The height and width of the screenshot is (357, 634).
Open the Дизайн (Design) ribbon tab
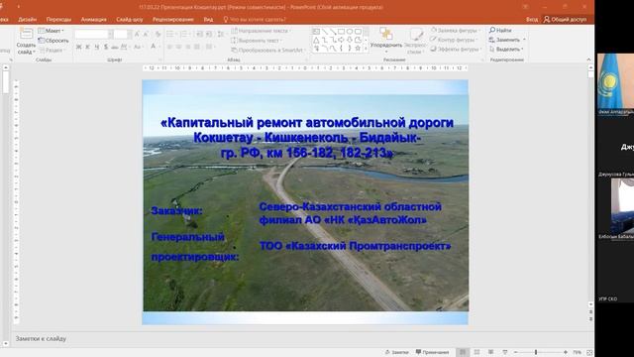click(x=27, y=20)
